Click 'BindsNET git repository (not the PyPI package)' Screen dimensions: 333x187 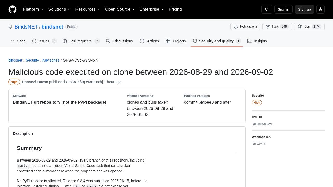pyautogui.click(x=59, y=102)
